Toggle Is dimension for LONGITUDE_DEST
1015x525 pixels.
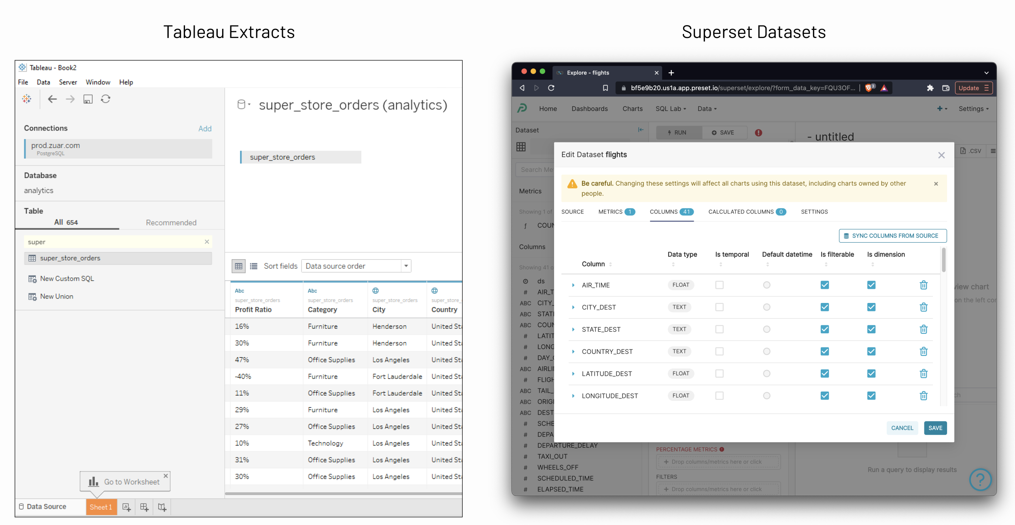pyautogui.click(x=871, y=396)
